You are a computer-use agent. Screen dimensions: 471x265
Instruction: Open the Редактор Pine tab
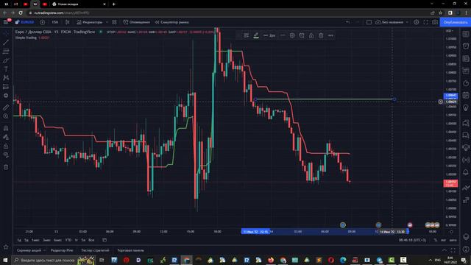[x=62, y=250]
